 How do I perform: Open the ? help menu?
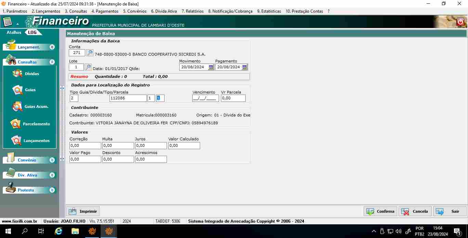click(328, 11)
